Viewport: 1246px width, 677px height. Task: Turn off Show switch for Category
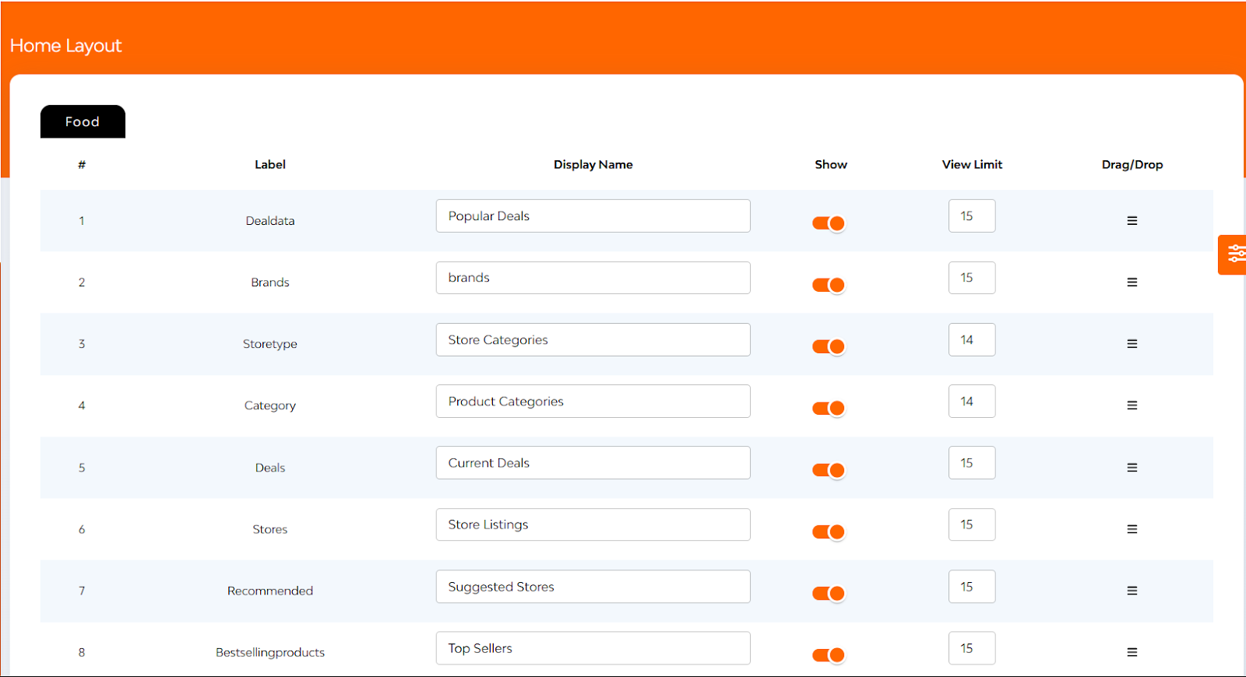(x=829, y=408)
